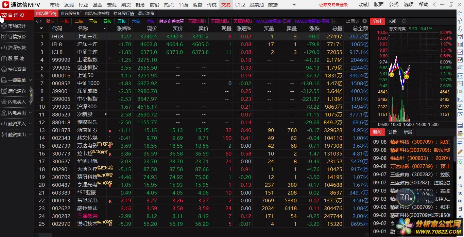Click 证券交易未登录 login link

(x=333, y=5)
